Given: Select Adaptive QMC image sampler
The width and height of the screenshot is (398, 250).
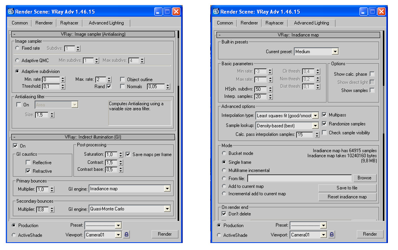Looking at the screenshot, I should [x=17, y=60].
